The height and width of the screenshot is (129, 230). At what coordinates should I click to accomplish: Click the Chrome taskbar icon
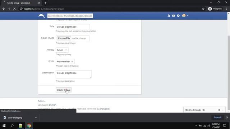[x=29, y=126]
